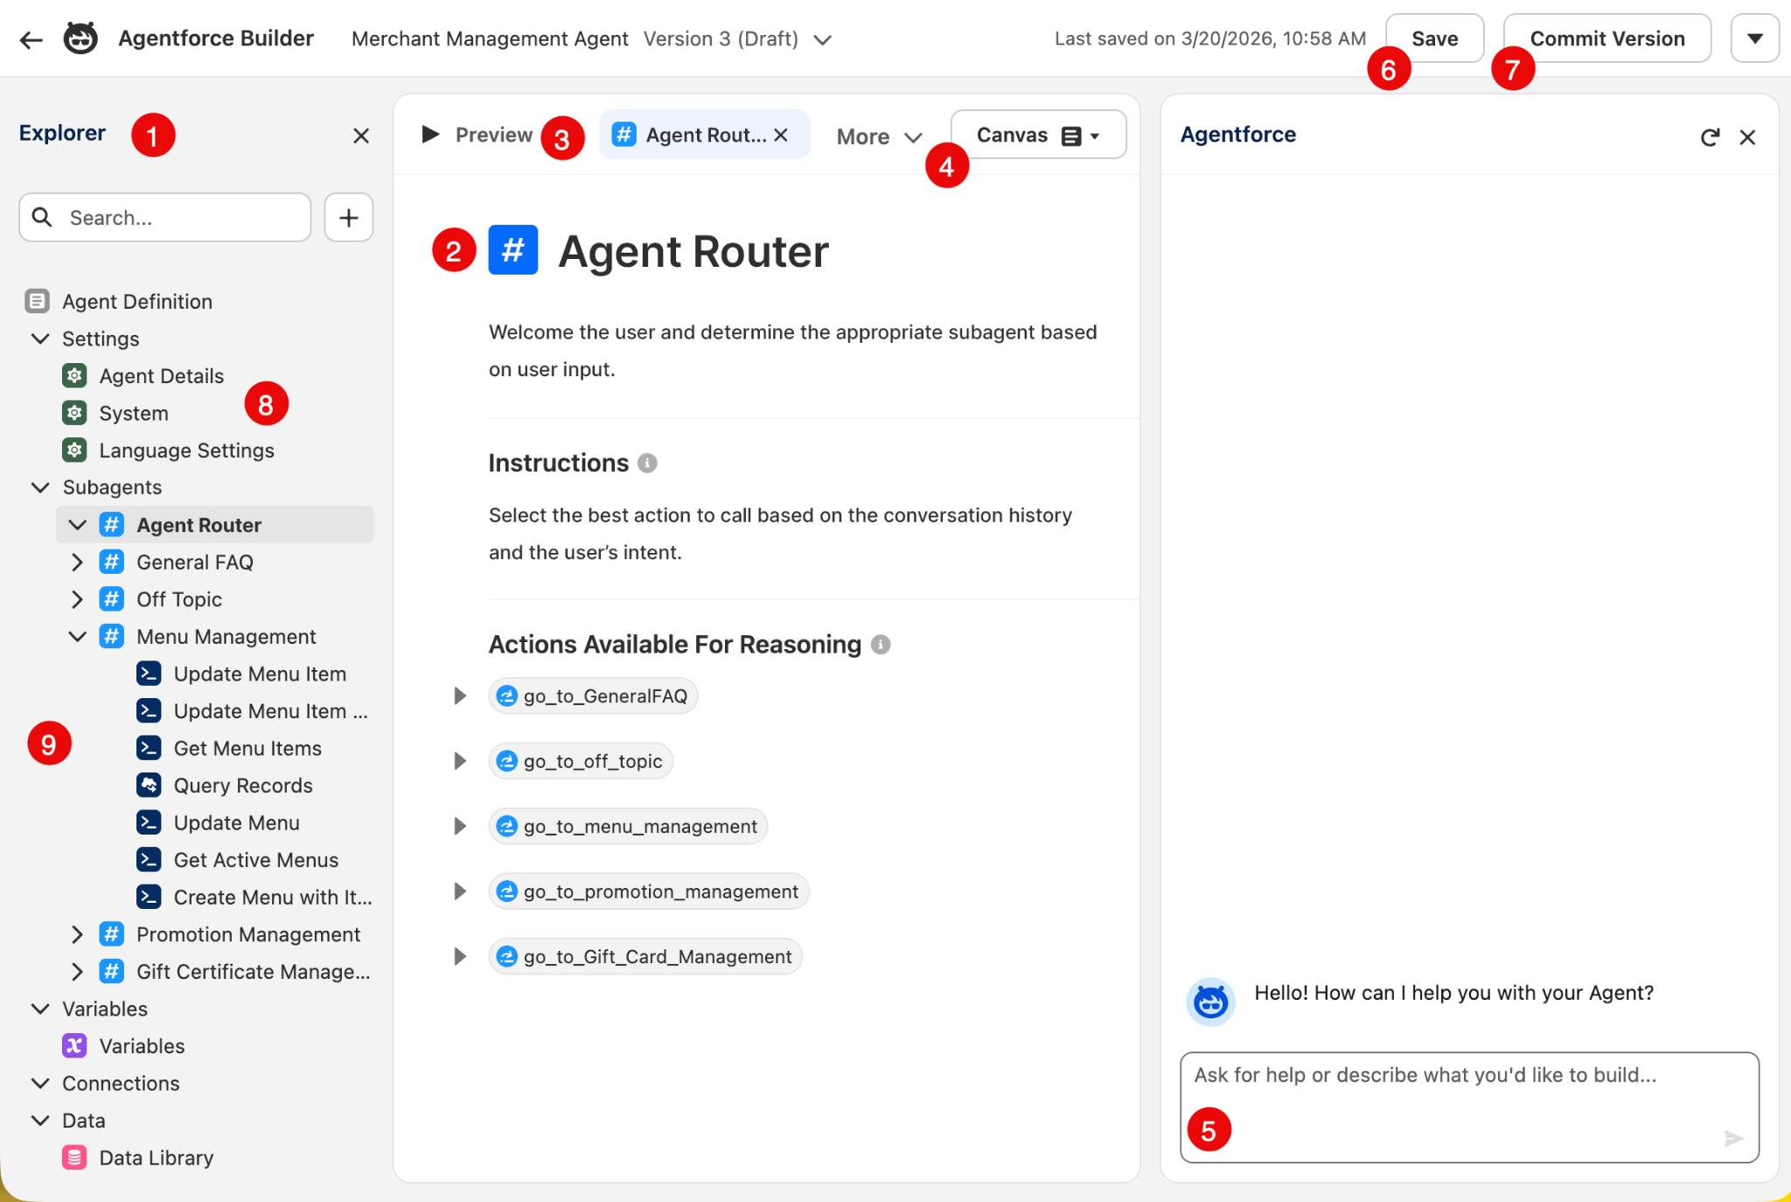Send the chat message with the arrow icon
The image size is (1791, 1202).
click(x=1733, y=1138)
